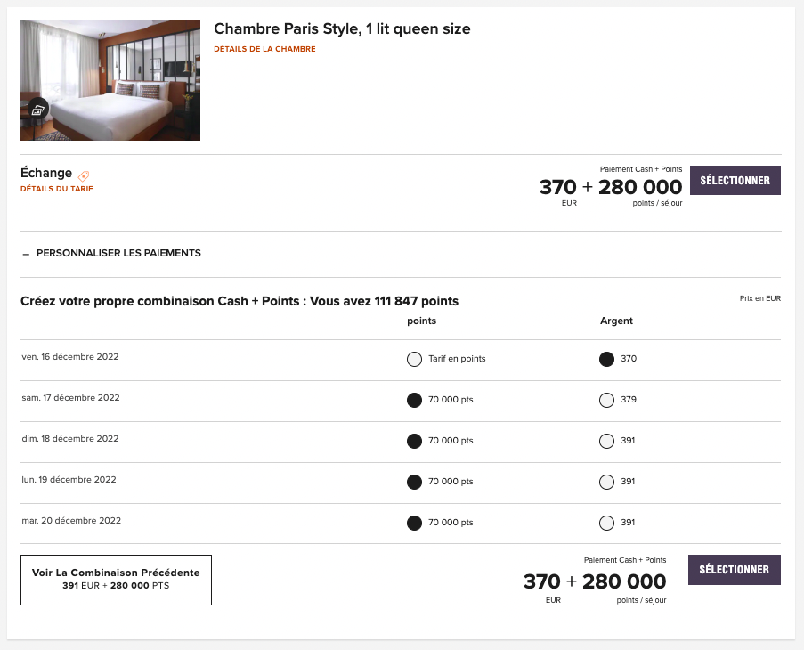Click the Chambre Paris Style room title
The height and width of the screenshot is (650, 804).
[341, 28]
